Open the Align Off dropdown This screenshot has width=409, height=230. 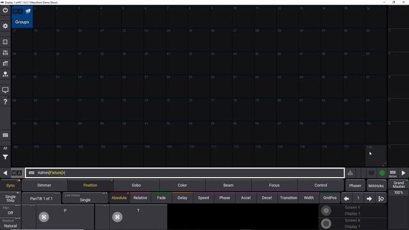point(10,211)
